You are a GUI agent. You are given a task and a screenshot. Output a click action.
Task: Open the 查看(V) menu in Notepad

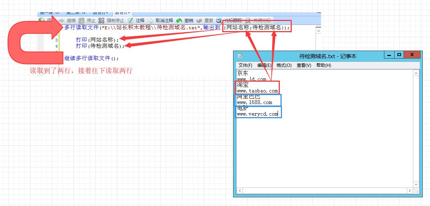(304, 65)
